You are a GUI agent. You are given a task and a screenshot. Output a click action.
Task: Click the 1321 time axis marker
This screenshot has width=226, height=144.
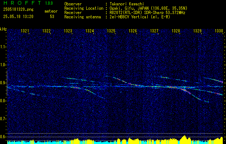pos(25,31)
